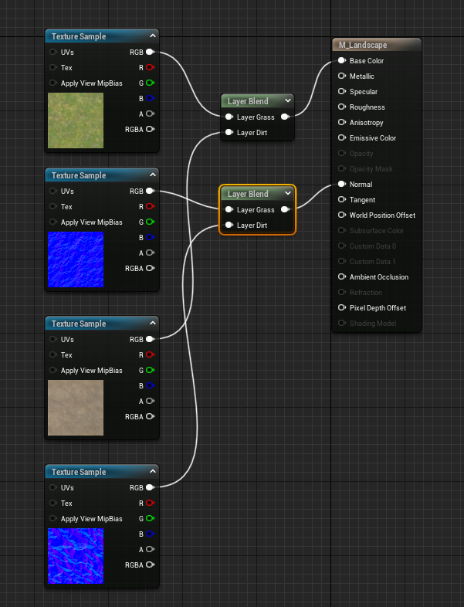
Task: Click the Metallic input pin
Action: point(342,76)
